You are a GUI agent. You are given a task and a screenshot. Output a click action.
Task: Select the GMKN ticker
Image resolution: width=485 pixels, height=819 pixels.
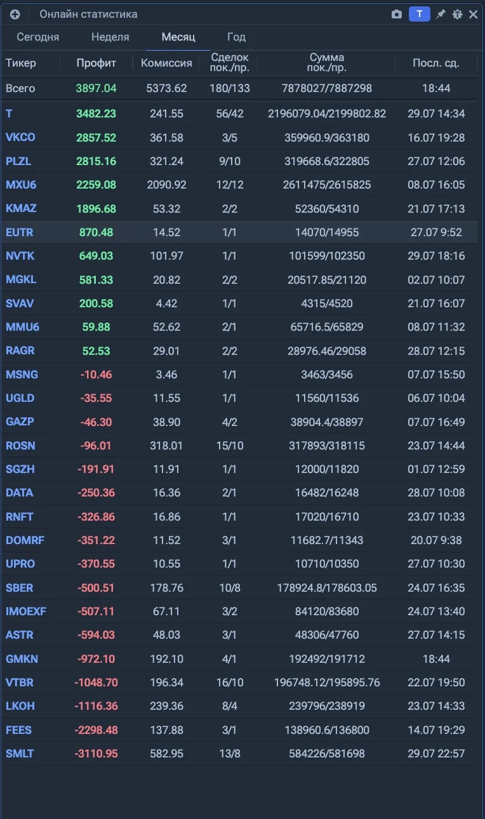click(22, 659)
